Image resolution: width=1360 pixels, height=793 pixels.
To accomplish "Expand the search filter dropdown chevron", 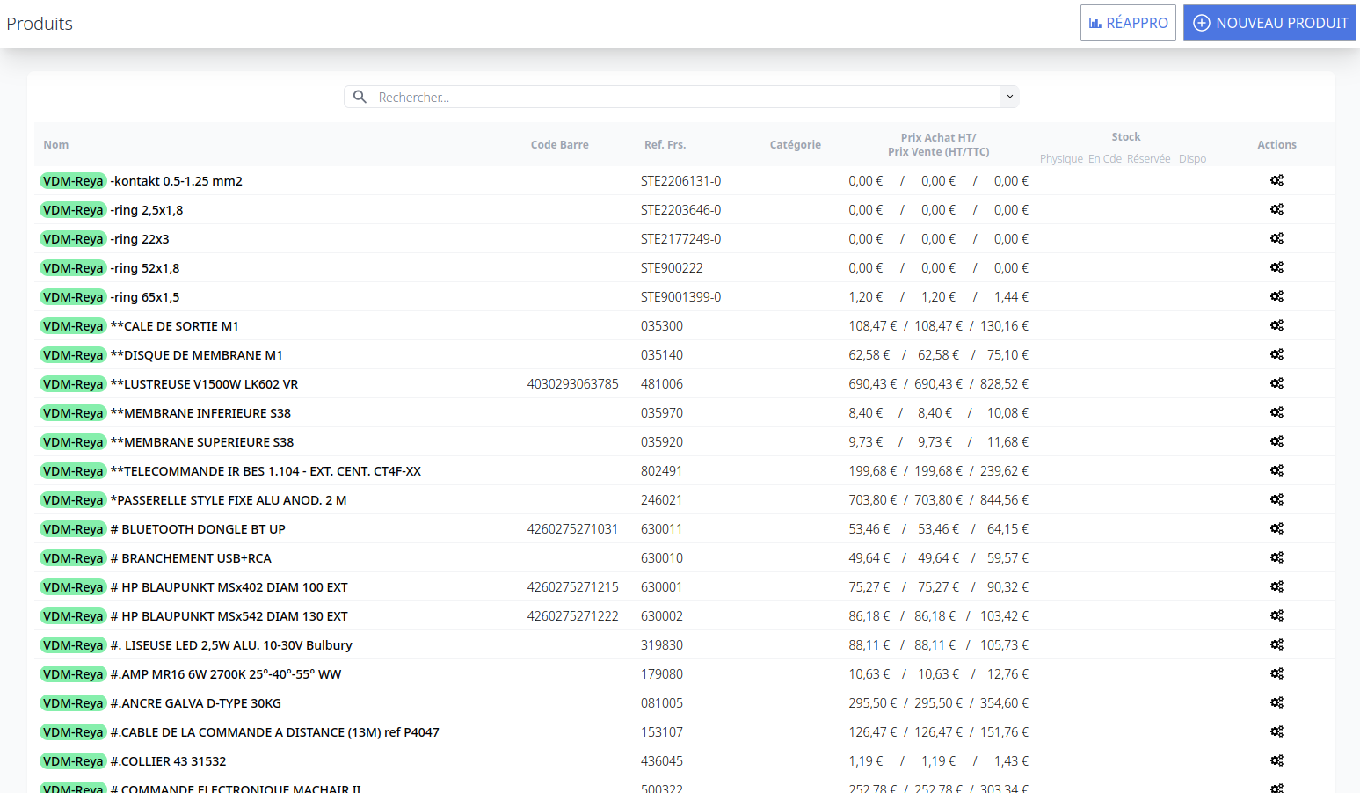I will coord(1009,97).
